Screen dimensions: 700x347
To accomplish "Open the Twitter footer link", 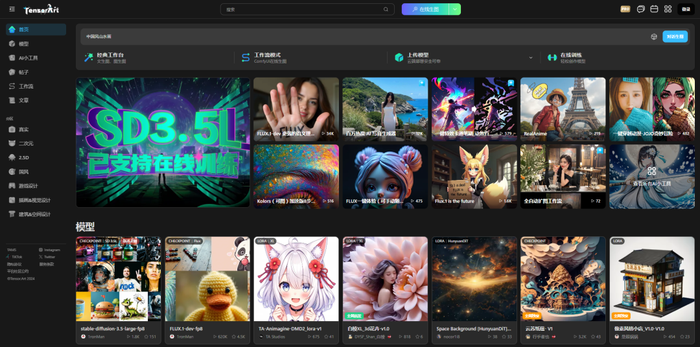I will pyautogui.click(x=47, y=257).
